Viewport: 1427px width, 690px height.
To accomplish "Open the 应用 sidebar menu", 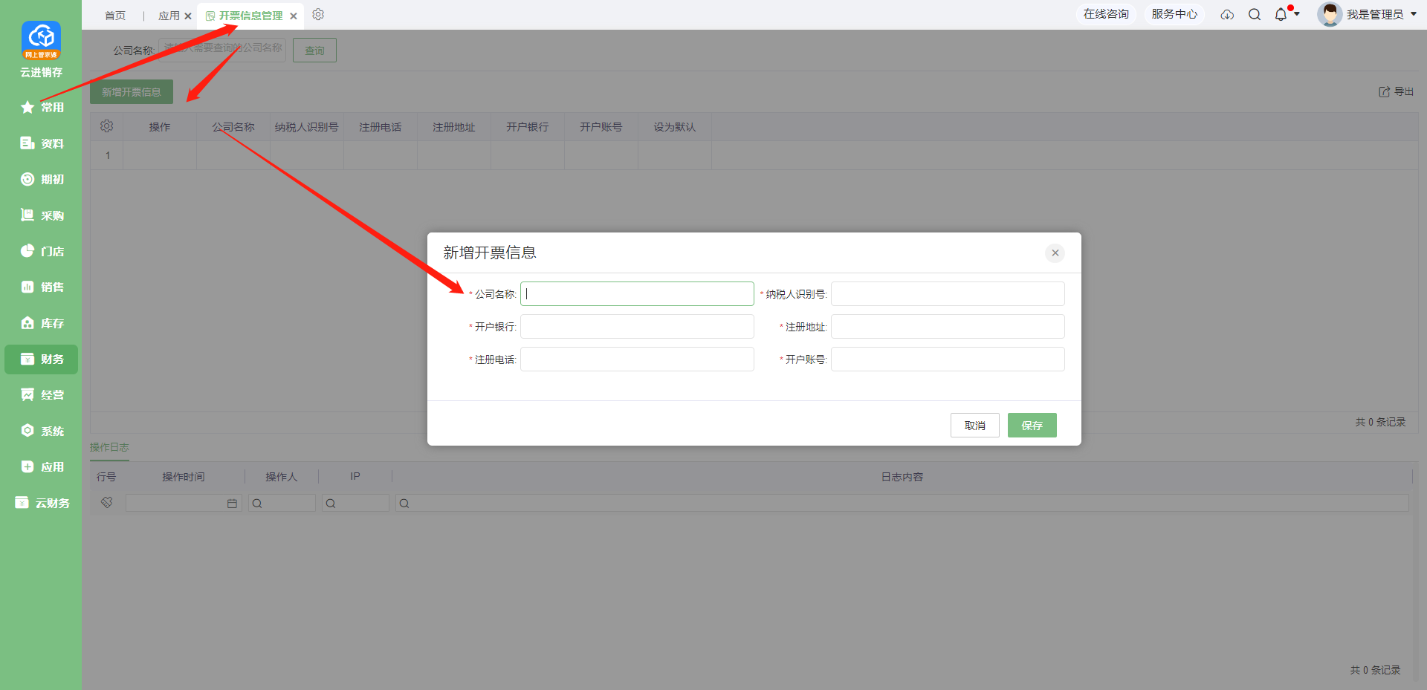I will [x=42, y=466].
